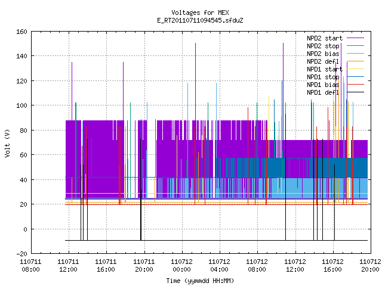This screenshot has height=286, width=382.
Task: Click the 'NPD1 start' legend label
Action: pyautogui.click(x=325, y=69)
